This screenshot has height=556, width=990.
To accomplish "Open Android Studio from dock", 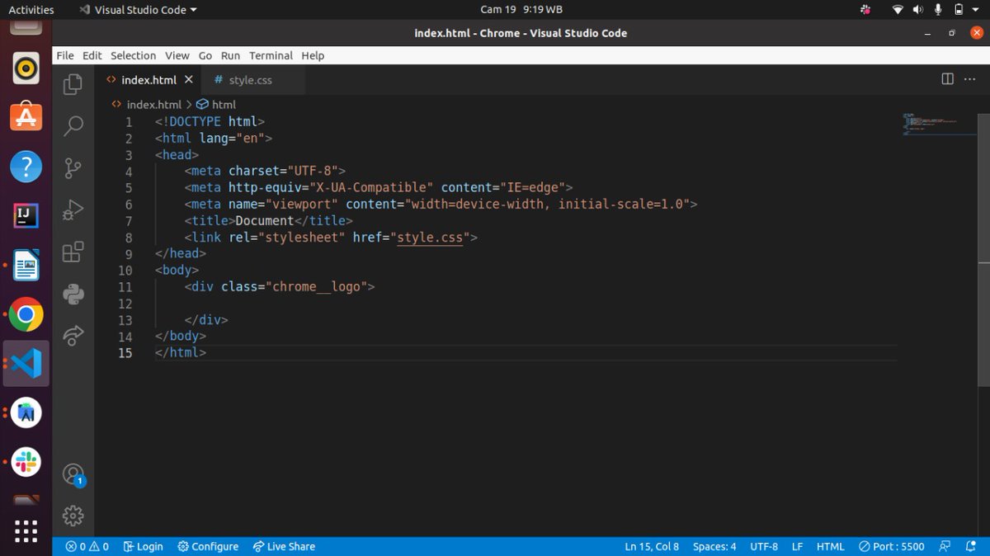I will click(26, 412).
